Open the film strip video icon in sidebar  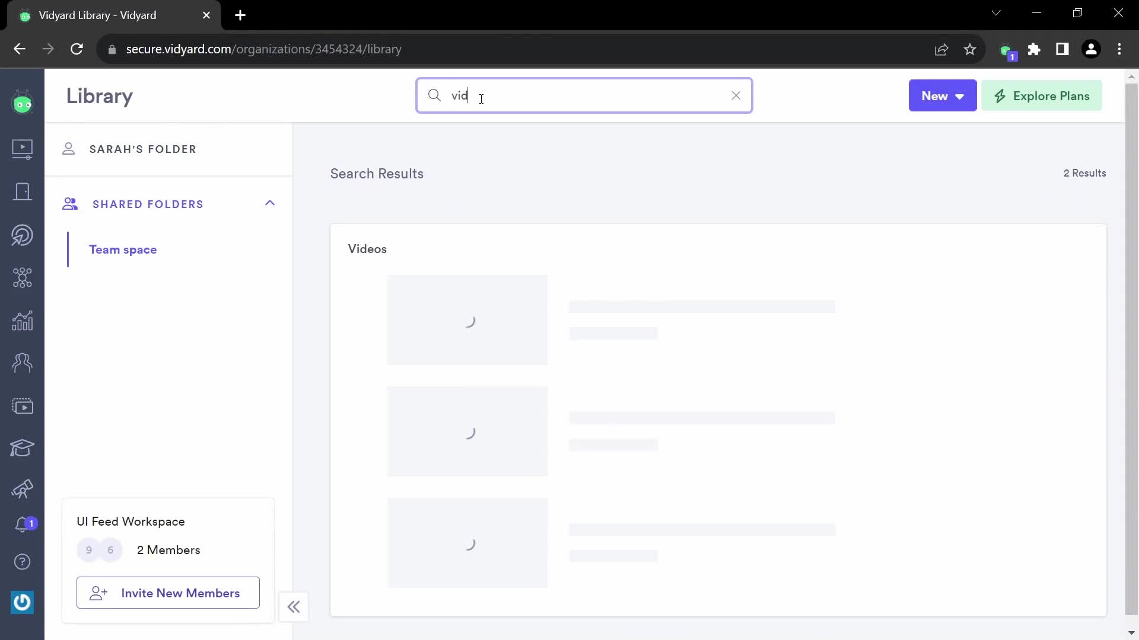(23, 407)
